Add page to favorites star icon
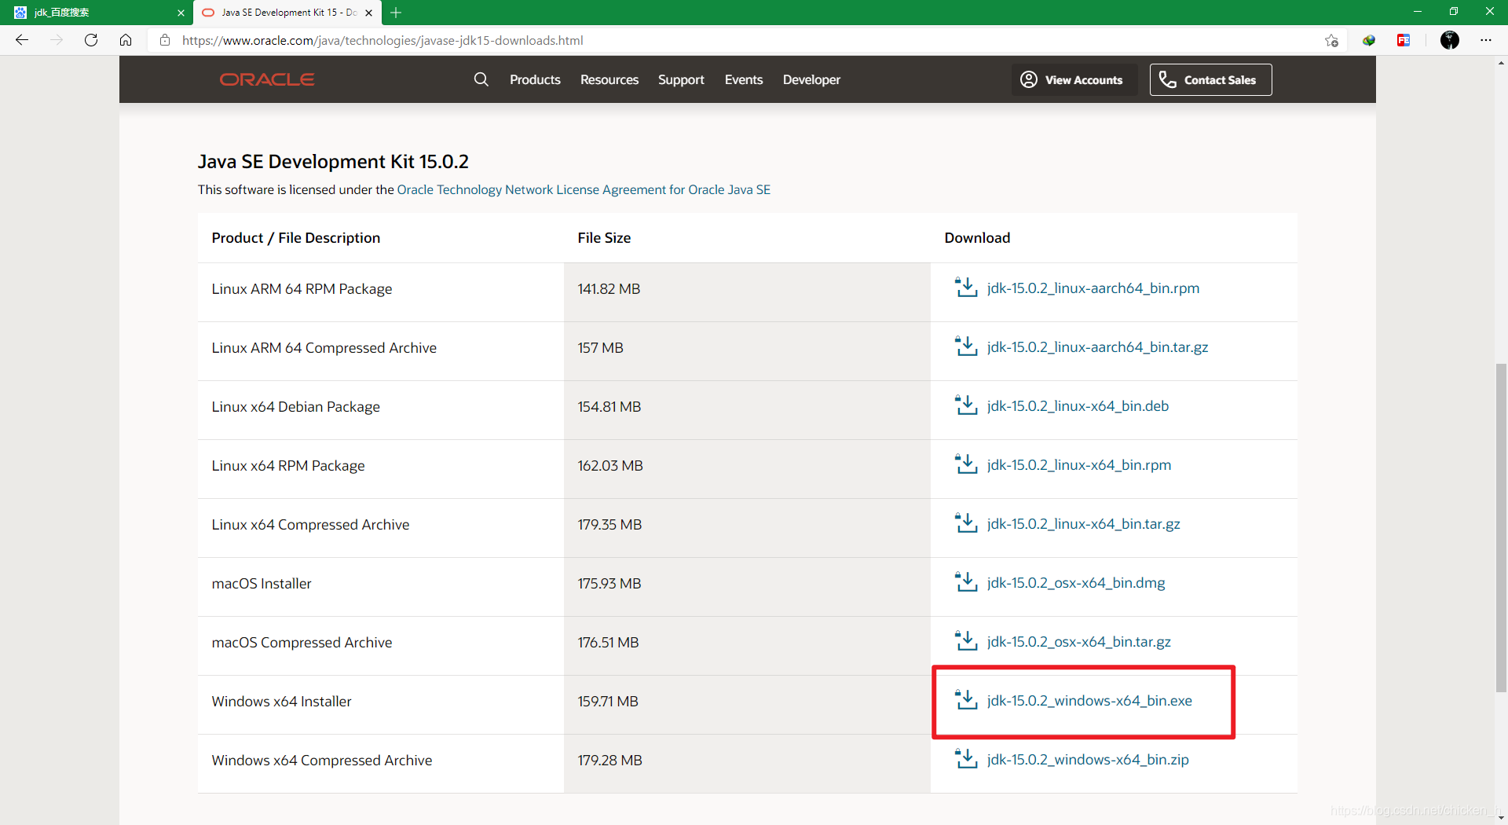The height and width of the screenshot is (825, 1508). [x=1331, y=40]
